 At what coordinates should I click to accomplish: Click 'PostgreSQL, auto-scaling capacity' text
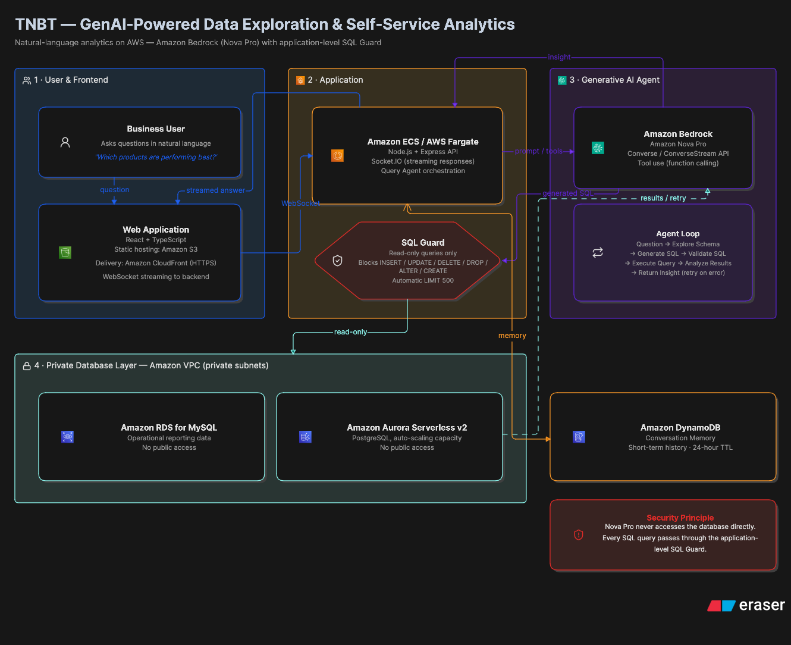point(407,438)
